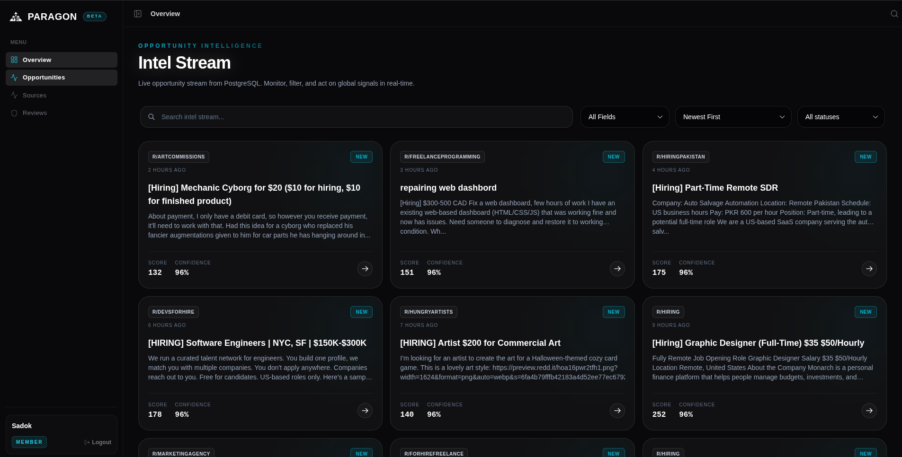Click the R/DEVSFORHIRE source tag
Image resolution: width=902 pixels, height=457 pixels.
(173, 312)
